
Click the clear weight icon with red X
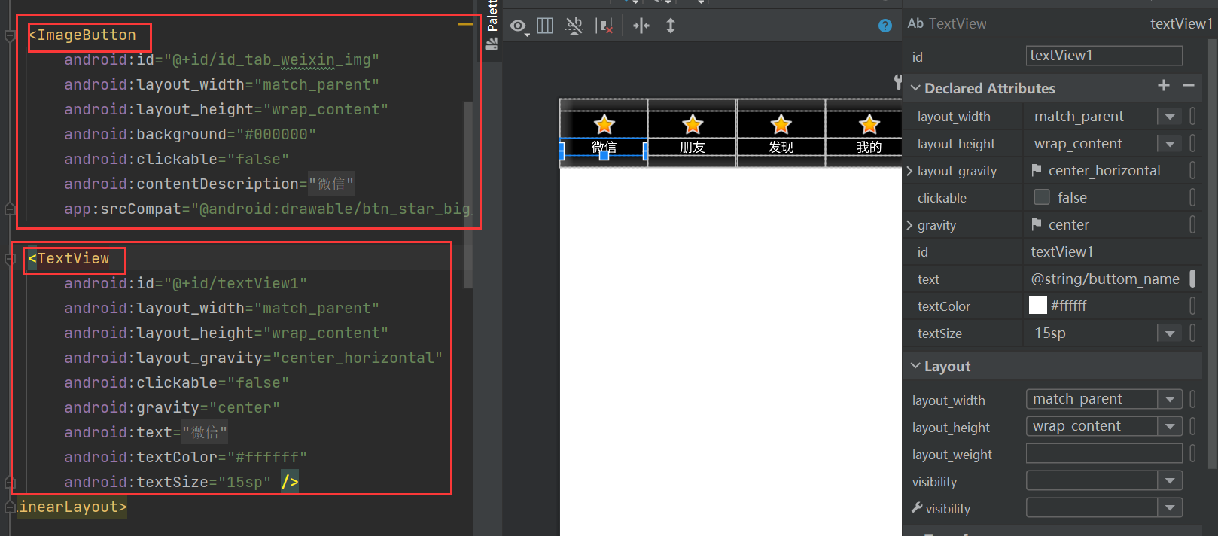604,26
